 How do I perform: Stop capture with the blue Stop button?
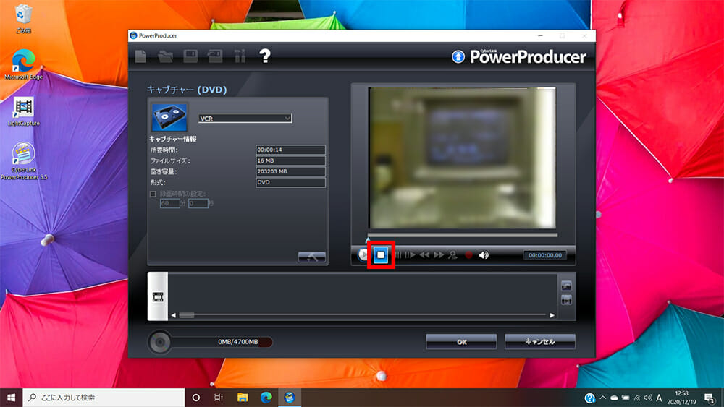click(x=381, y=255)
